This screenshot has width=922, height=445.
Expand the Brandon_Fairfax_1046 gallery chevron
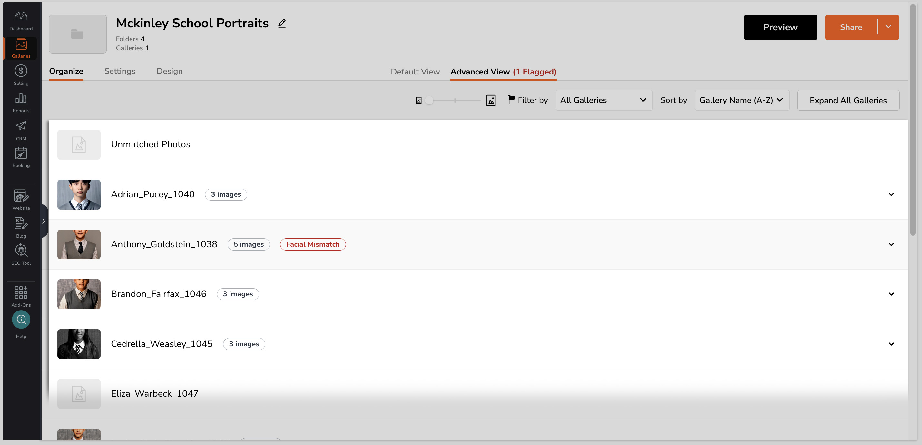click(891, 294)
